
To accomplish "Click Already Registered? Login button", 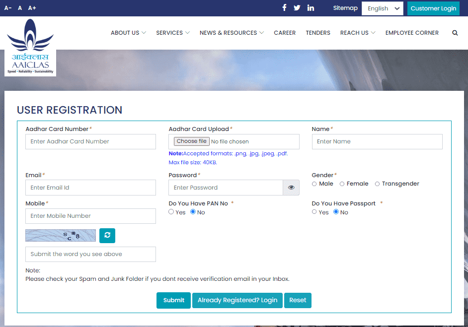I will (x=237, y=300).
